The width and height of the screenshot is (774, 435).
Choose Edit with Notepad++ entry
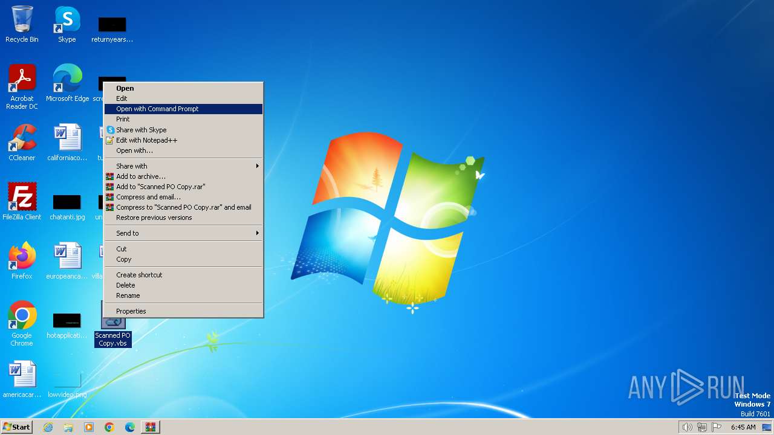click(183, 140)
